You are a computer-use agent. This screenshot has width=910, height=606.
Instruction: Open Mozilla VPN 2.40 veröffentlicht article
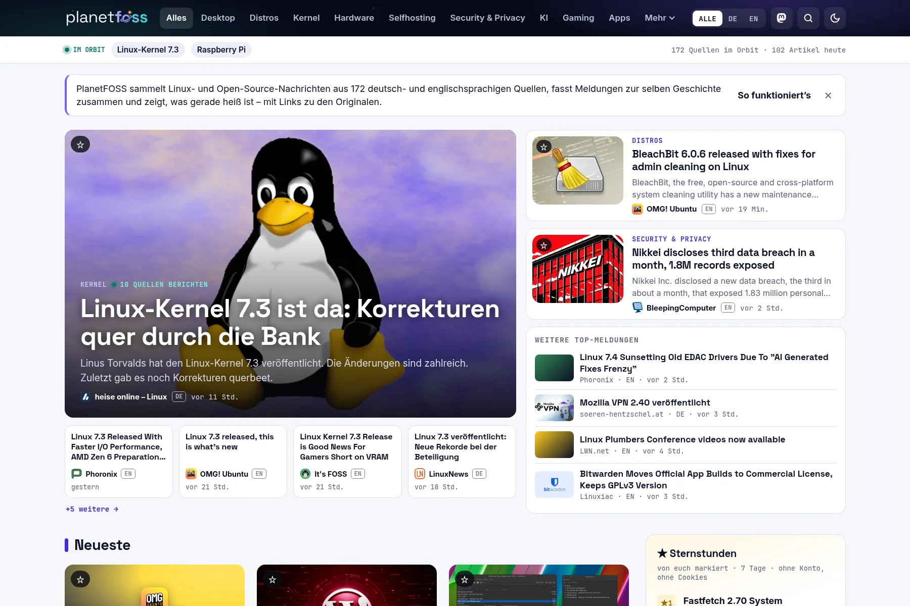pyautogui.click(x=645, y=402)
